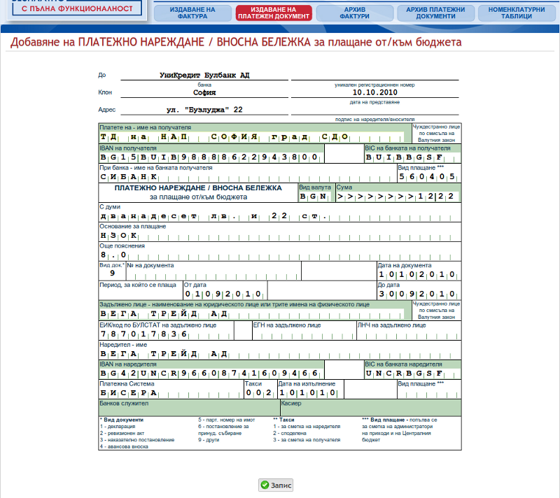Edit recipient name ТД на НАП София
Image resolution: width=560 pixels, height=498 pixels.
[252, 137]
